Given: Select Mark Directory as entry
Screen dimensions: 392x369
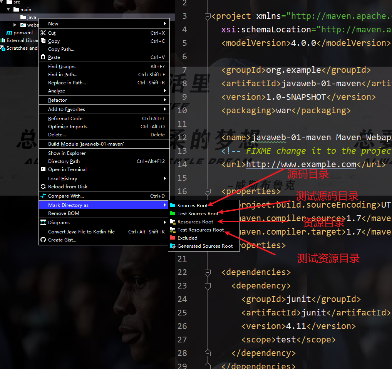Looking at the screenshot, I should (104, 205).
